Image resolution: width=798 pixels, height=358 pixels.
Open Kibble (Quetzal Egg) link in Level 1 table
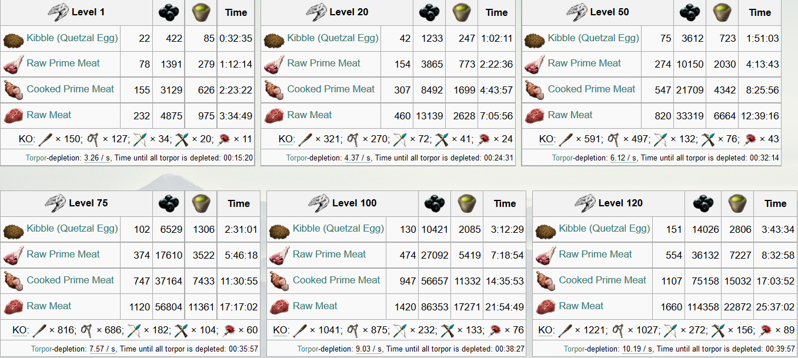(x=72, y=38)
